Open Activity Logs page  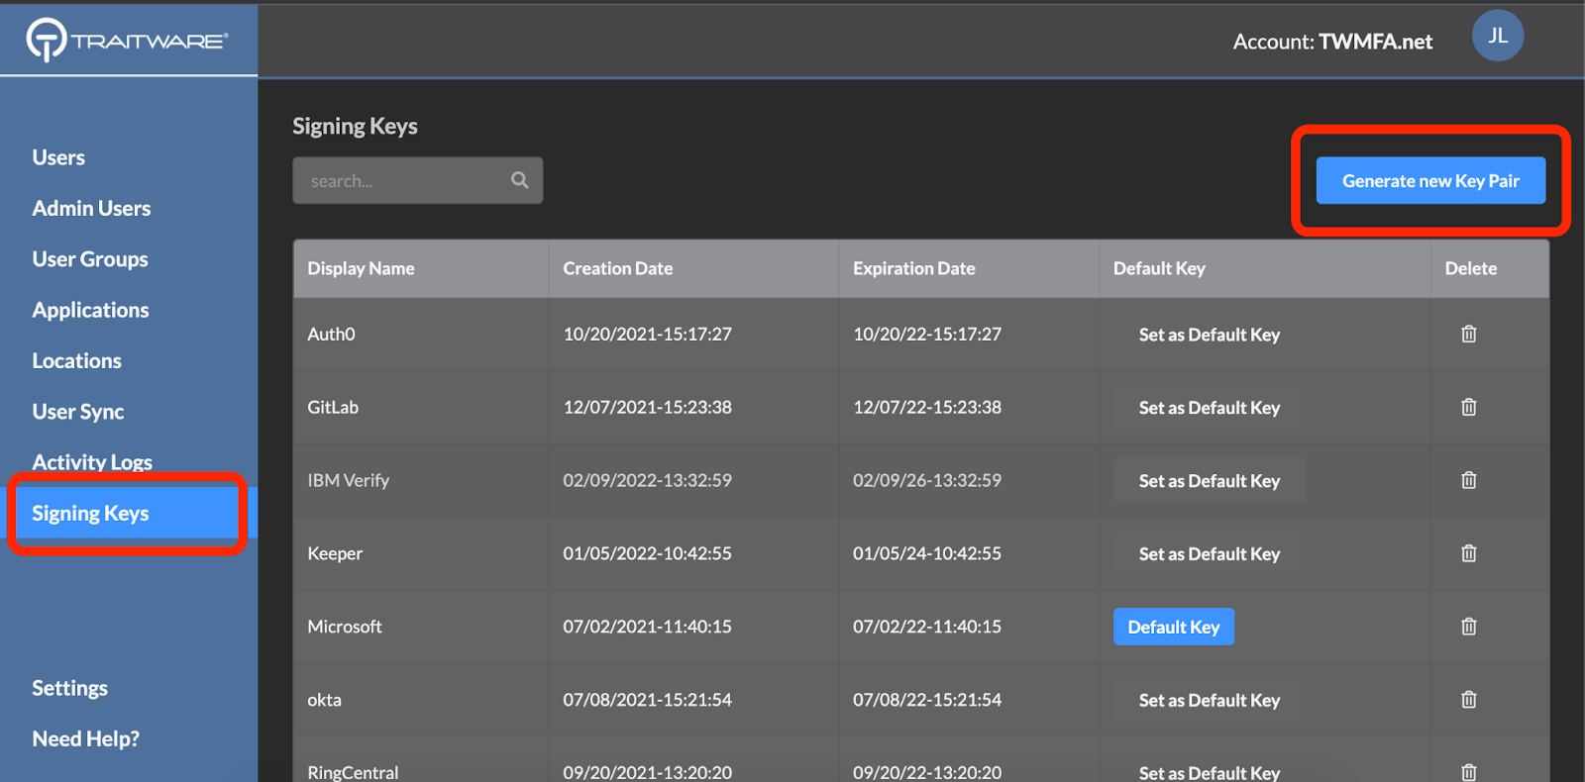[92, 462]
